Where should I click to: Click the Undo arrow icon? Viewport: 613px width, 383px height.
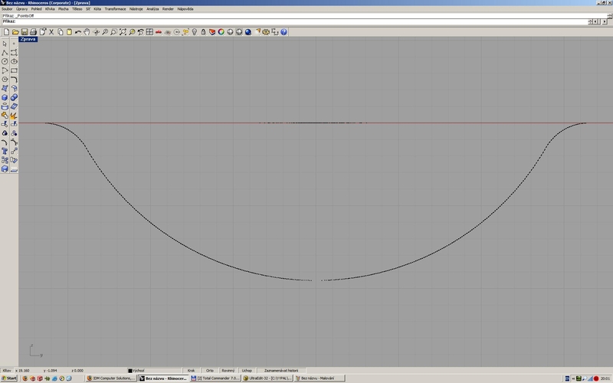pos(78,32)
